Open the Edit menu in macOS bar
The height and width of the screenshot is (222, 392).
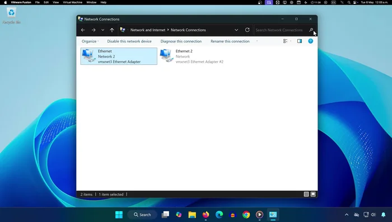click(x=46, y=2)
